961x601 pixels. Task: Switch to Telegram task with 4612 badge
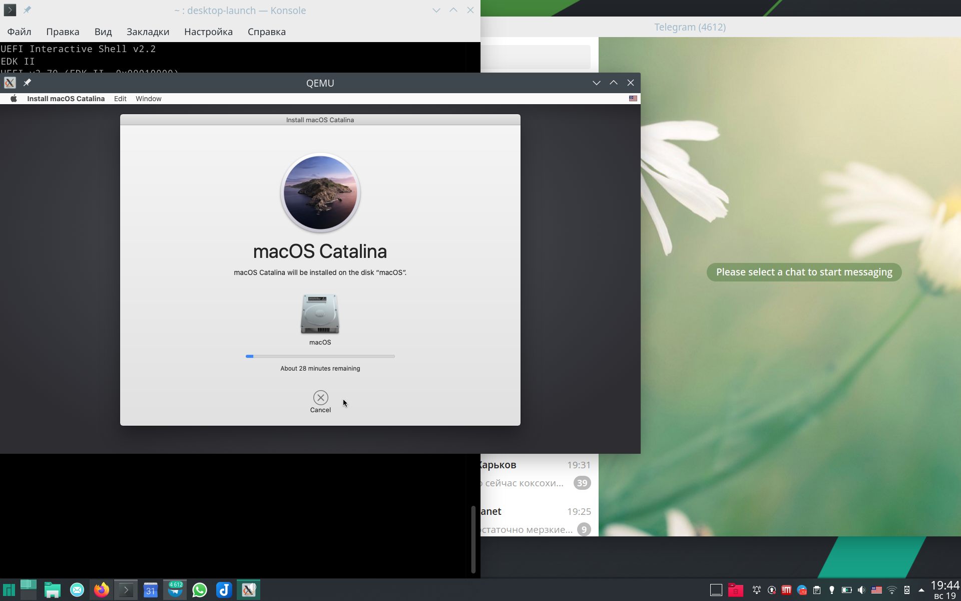click(175, 590)
